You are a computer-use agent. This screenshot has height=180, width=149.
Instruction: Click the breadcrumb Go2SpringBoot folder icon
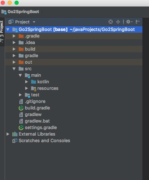(4, 12)
